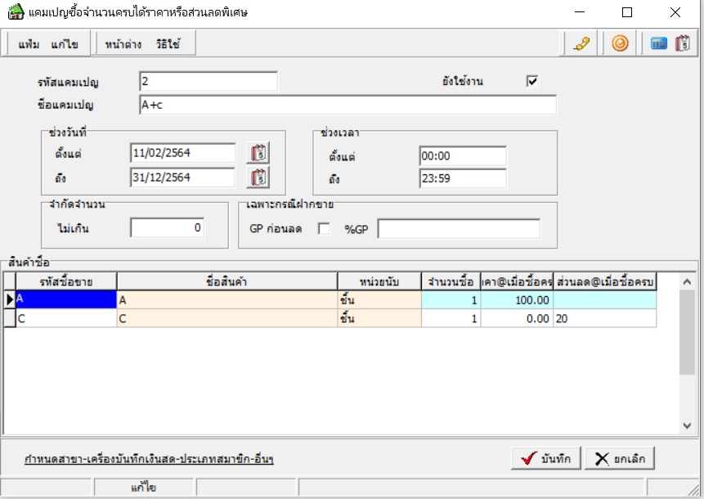Select row A using the row arrow marker

10,300
